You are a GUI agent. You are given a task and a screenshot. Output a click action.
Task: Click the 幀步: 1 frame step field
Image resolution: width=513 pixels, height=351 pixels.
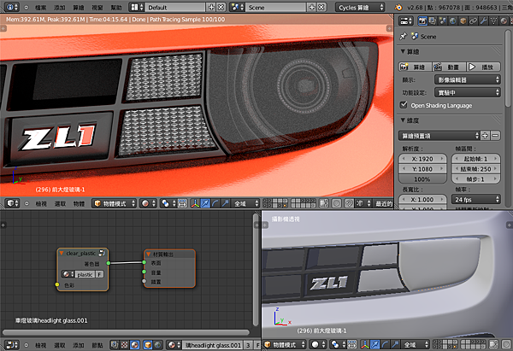pos(475,179)
